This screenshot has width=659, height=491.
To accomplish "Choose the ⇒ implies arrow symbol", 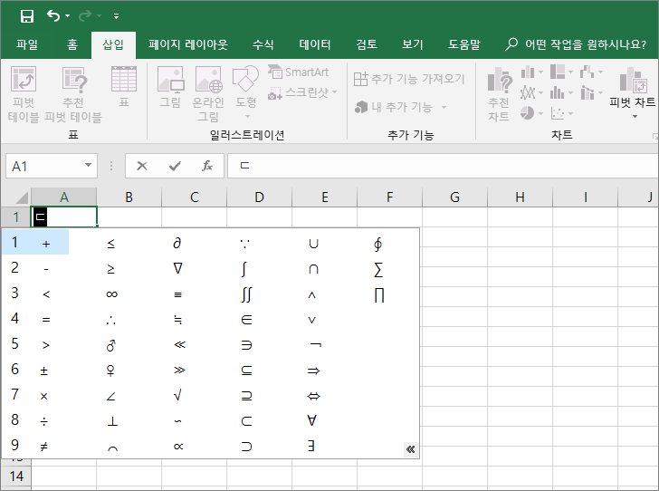I will [x=313, y=371].
